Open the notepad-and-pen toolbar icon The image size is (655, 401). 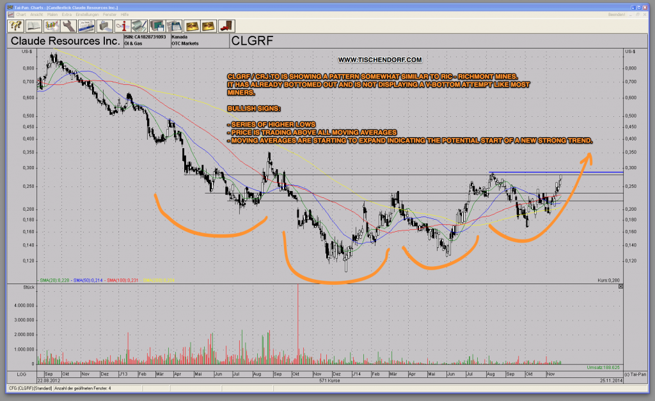(x=139, y=26)
